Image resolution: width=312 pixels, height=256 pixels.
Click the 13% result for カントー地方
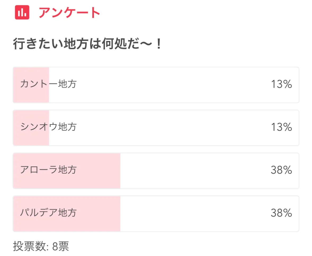[x=281, y=85]
